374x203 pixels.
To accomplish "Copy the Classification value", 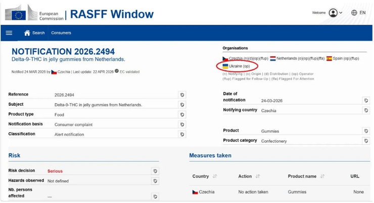I will pyautogui.click(x=182, y=135).
